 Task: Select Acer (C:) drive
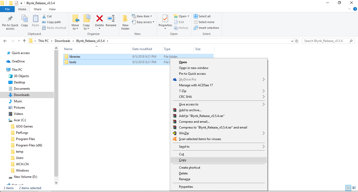(x=20, y=120)
